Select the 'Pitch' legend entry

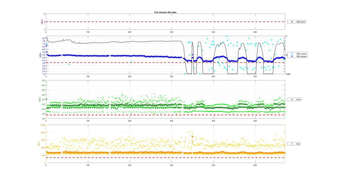(295, 99)
